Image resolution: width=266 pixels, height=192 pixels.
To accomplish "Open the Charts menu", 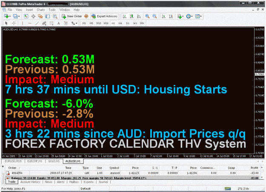I will (x=41, y=10).
